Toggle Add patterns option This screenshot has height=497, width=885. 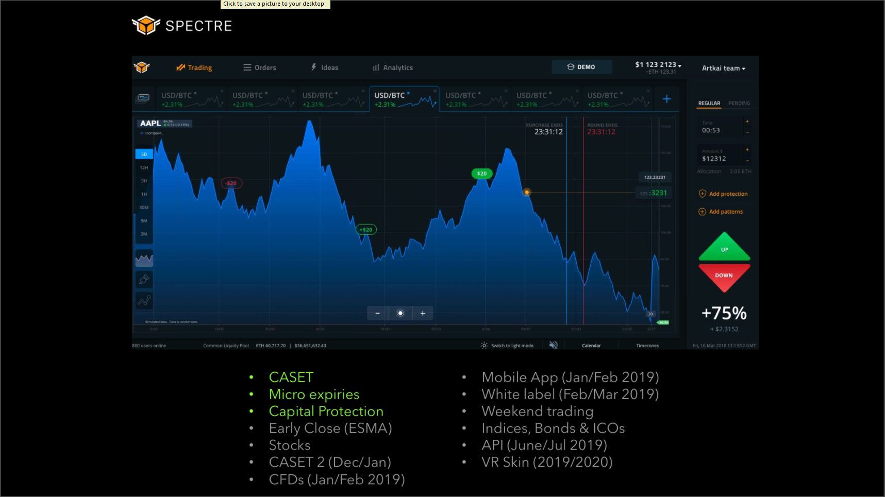point(721,212)
